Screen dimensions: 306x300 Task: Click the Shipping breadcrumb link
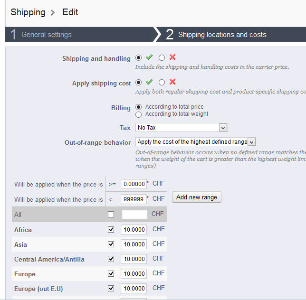pos(28,12)
